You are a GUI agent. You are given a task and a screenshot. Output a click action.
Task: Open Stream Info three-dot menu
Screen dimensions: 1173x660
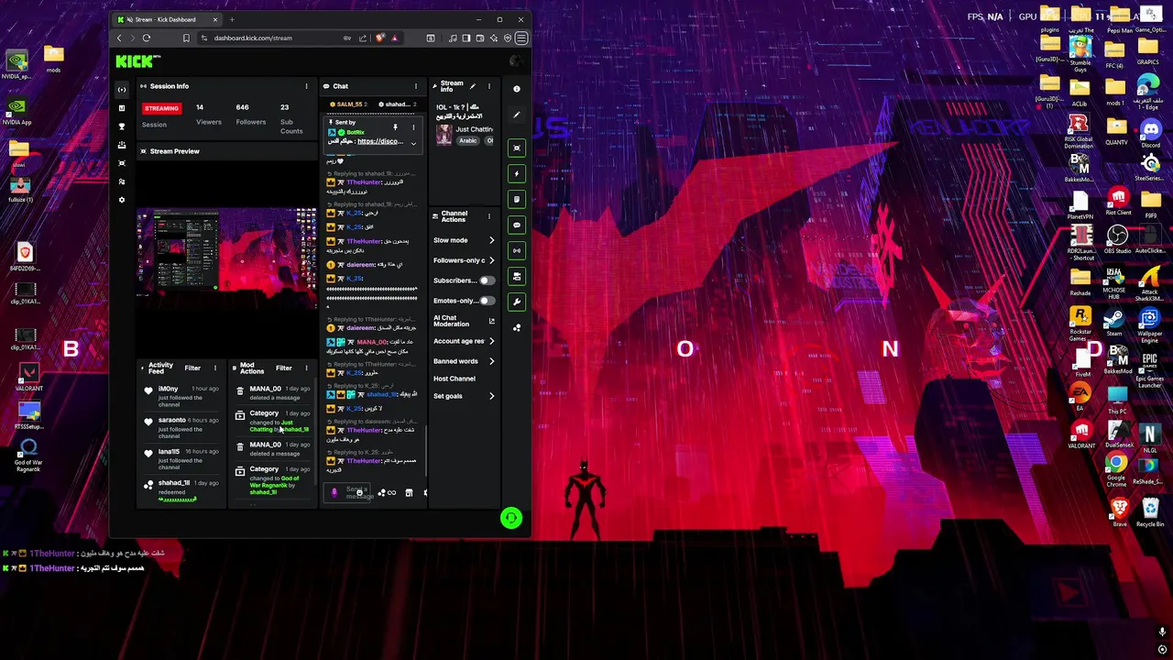[x=489, y=86]
